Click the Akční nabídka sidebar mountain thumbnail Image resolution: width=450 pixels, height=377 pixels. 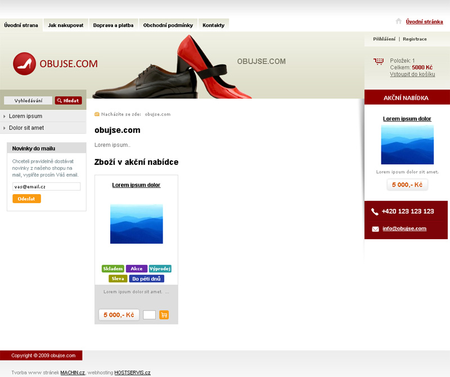point(407,145)
